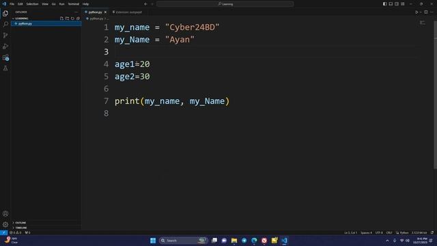437x246 pixels.
Task: Open the Manage gear icon
Action: tap(5, 225)
